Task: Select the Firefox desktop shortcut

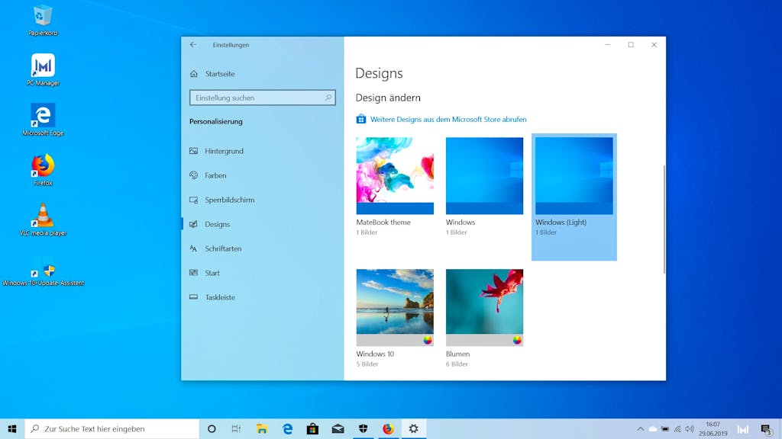Action: 43,169
